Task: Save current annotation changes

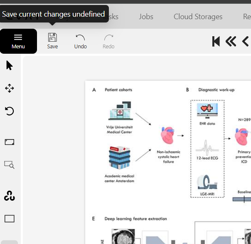Action: pyautogui.click(x=52, y=41)
